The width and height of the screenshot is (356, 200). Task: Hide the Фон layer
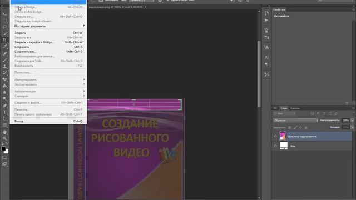point(275,146)
